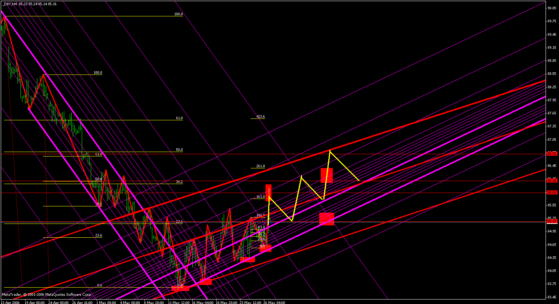Click the red 86.72 price level tag
The height and width of the screenshot is (304, 559).
552,153
